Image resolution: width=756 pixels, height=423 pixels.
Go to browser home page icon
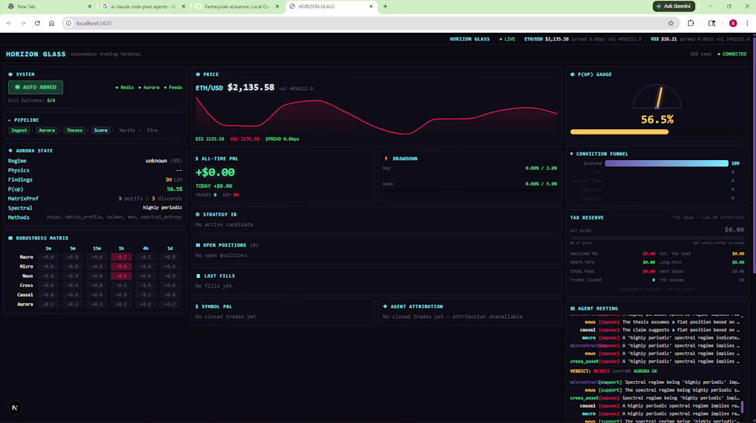coord(52,23)
